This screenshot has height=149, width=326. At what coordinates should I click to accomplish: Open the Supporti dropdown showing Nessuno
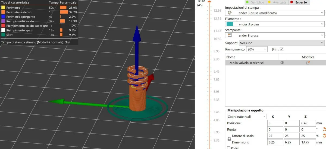pos(282,43)
